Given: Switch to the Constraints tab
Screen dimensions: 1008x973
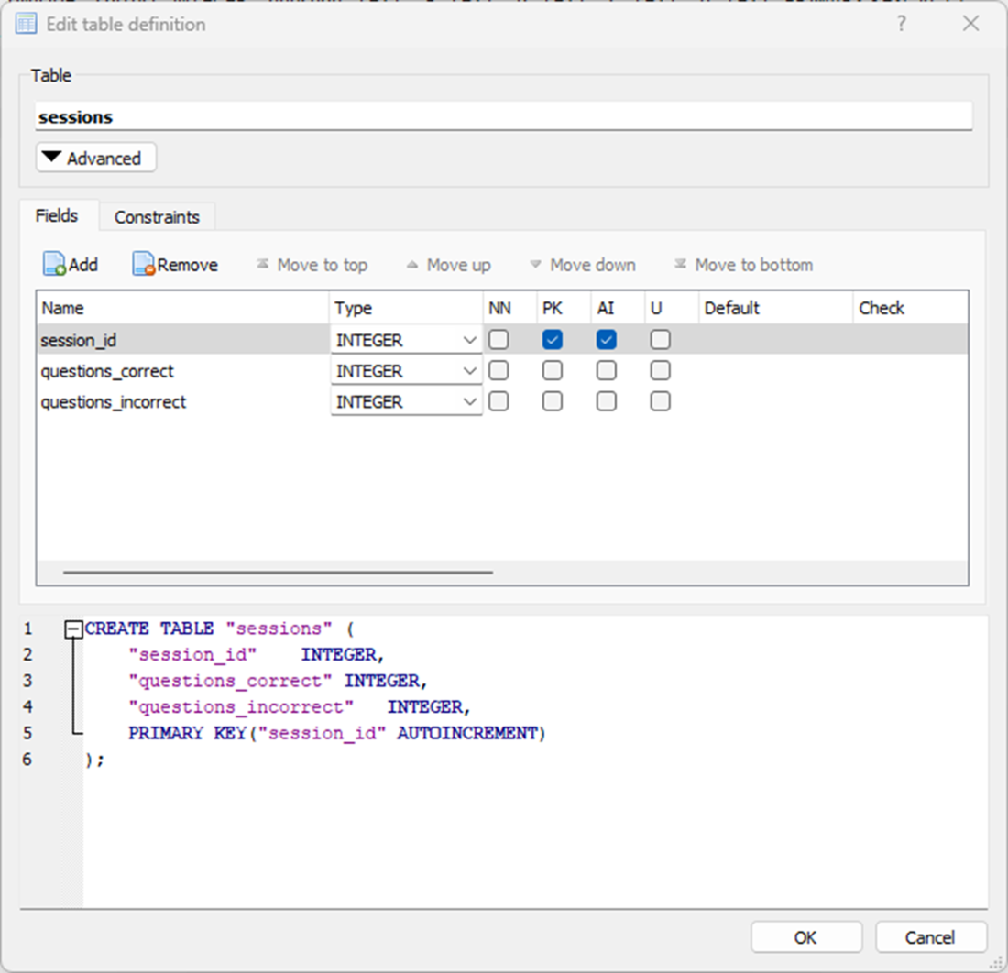Looking at the screenshot, I should [x=157, y=216].
